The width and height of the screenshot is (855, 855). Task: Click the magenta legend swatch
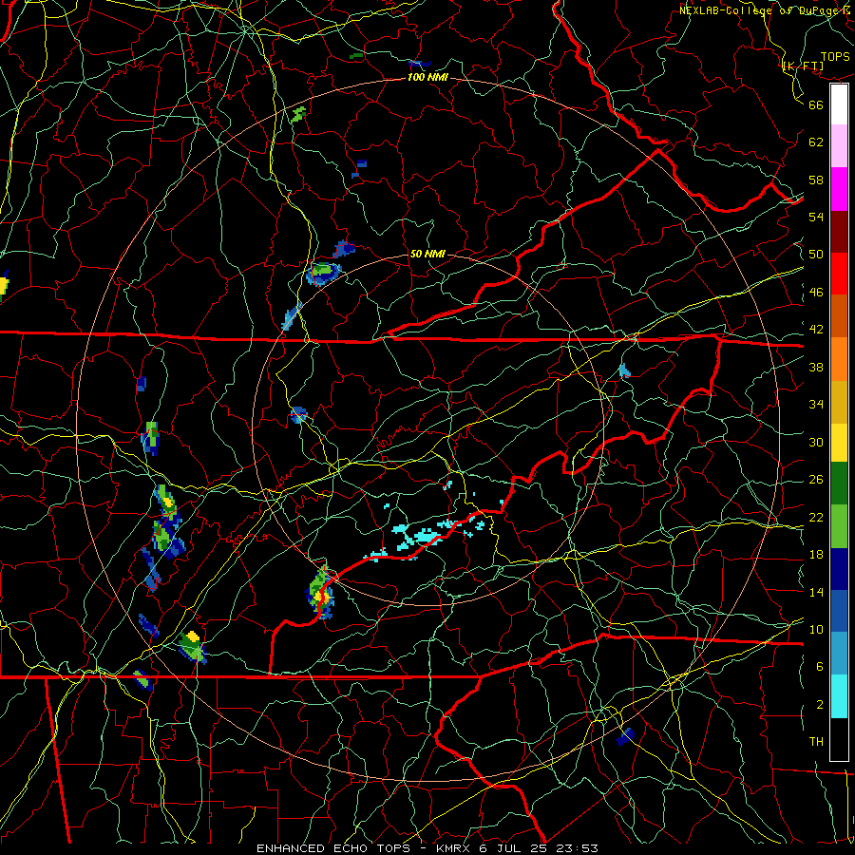click(839, 189)
